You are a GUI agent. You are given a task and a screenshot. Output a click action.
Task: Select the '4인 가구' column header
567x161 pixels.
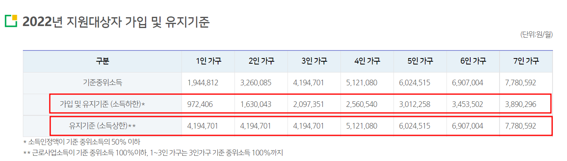tap(367, 61)
